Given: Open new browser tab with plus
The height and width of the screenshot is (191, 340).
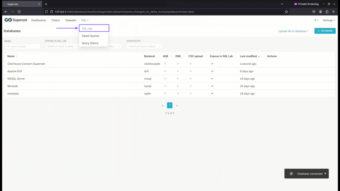Looking at the screenshot, I should point(46,4).
